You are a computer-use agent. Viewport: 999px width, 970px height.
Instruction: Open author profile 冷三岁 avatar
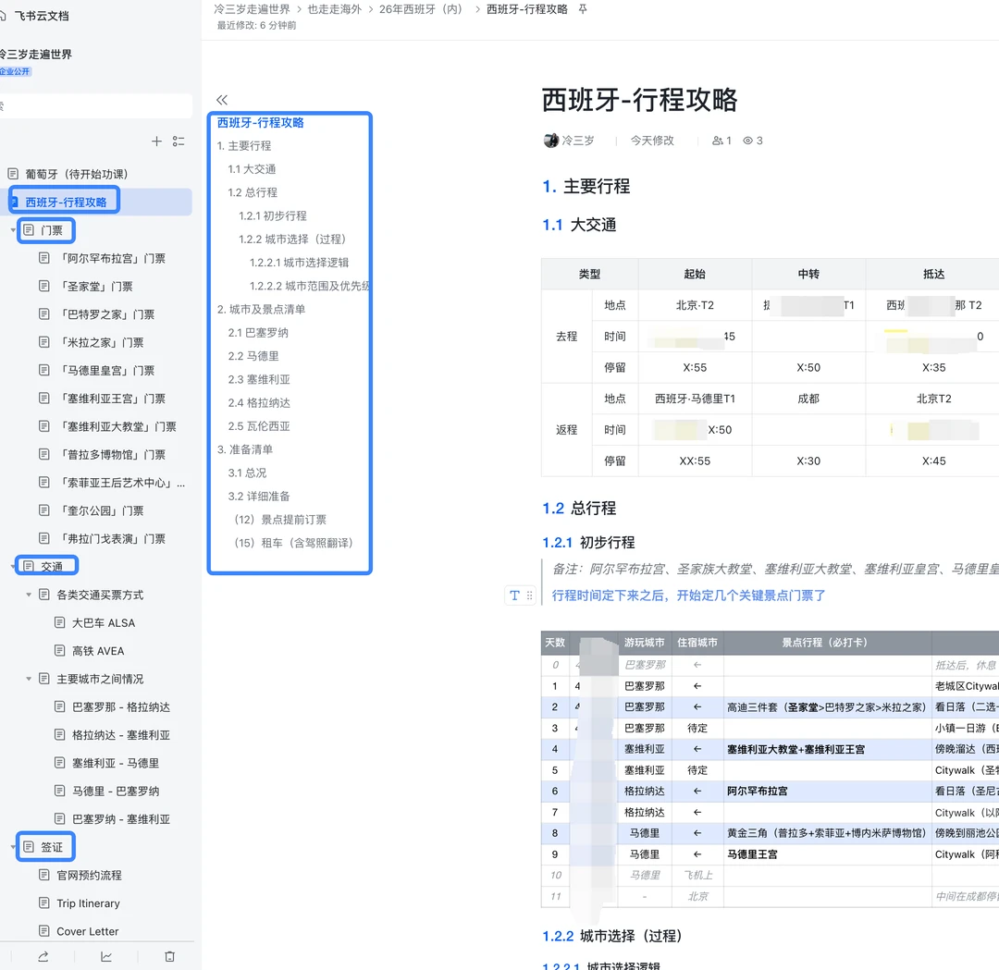(x=550, y=140)
